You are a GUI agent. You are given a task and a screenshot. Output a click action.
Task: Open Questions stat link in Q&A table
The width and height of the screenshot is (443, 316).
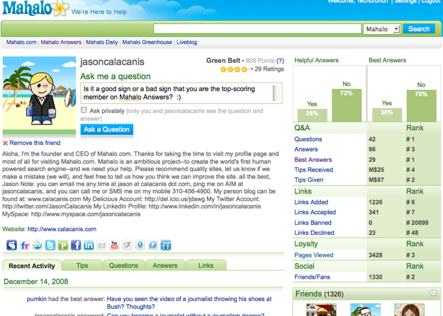308,139
